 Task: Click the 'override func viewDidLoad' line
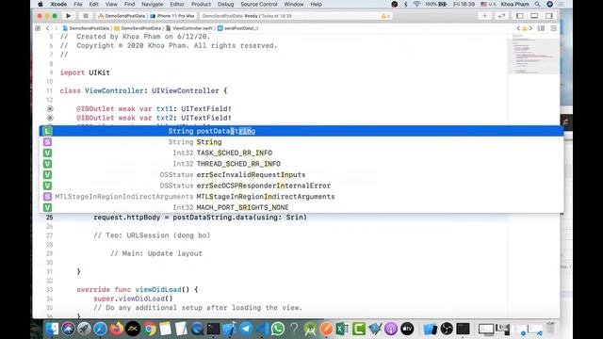point(138,290)
